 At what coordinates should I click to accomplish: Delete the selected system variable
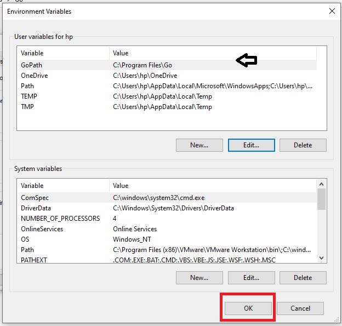click(x=303, y=278)
